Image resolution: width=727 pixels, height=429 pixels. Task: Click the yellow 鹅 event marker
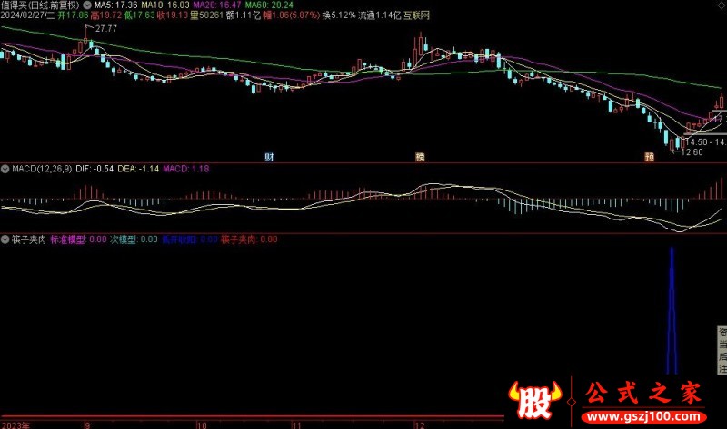click(x=420, y=157)
